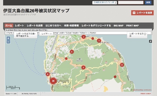Expand the レイヤー layers panel

[x=46, y=34]
